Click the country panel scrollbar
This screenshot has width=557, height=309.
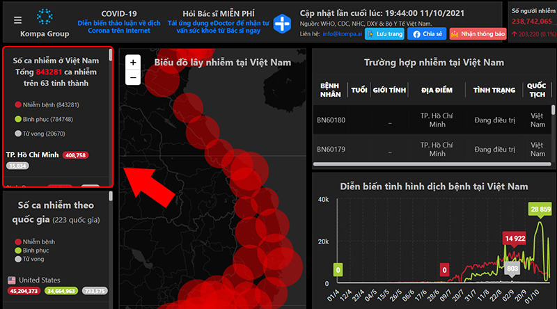click(x=111, y=196)
